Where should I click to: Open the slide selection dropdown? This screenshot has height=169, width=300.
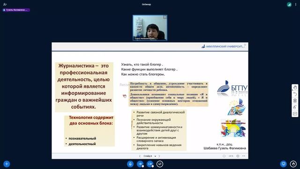150,156
